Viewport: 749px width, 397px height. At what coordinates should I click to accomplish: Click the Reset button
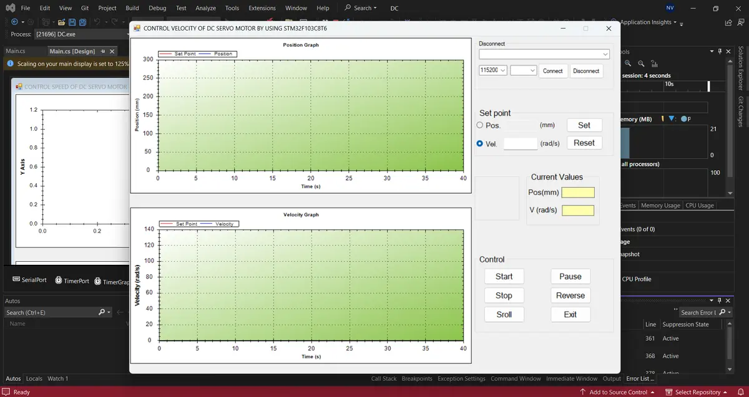(584, 143)
